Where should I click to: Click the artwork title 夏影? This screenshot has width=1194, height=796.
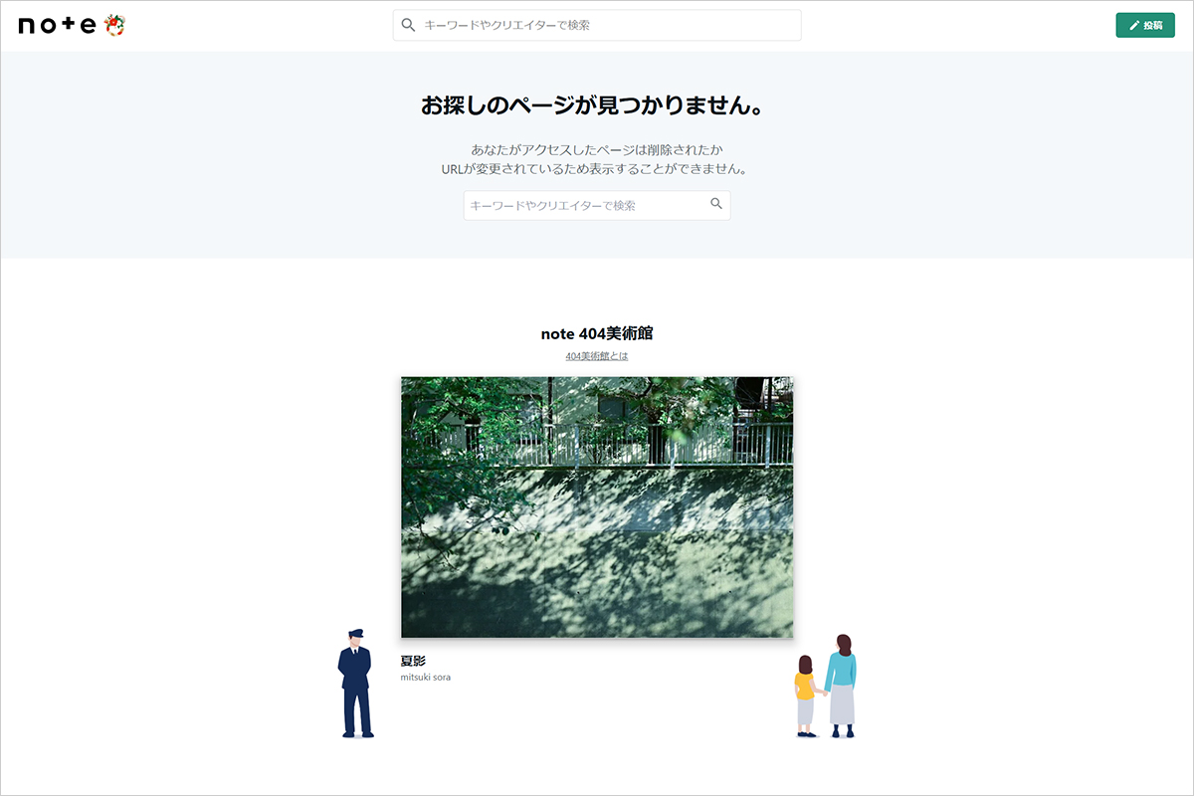tap(413, 661)
